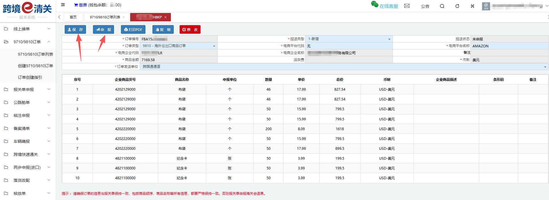549x200 pixels.
Task: Expand the 报关单申报 sidebar menu
Action: pos(27,89)
